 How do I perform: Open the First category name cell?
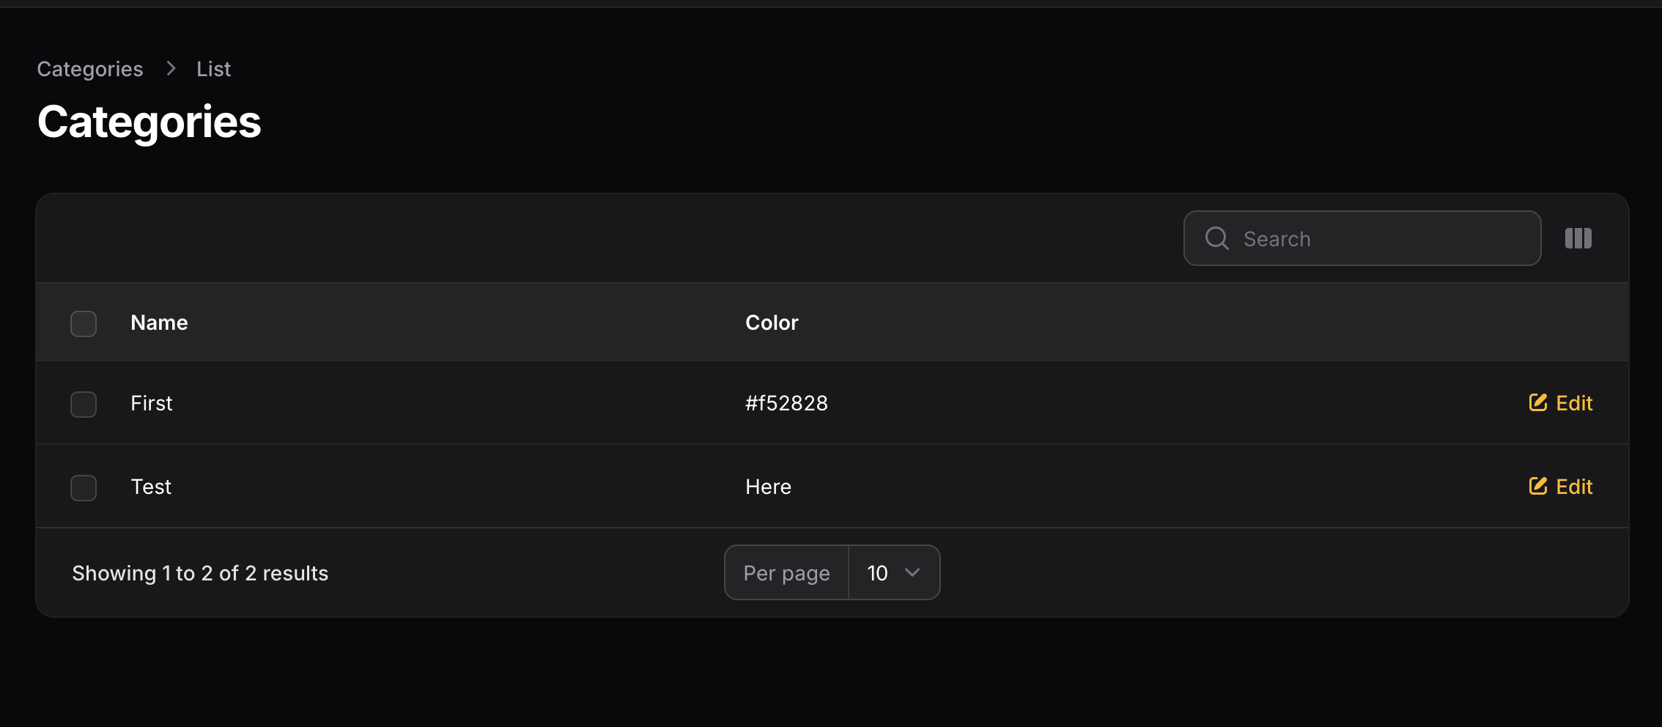click(152, 403)
